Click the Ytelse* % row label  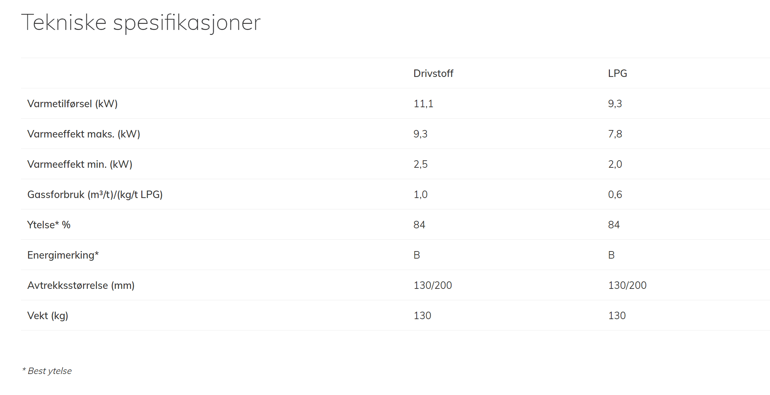tap(49, 225)
